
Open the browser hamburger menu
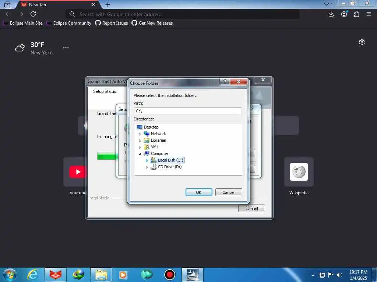[x=369, y=14]
